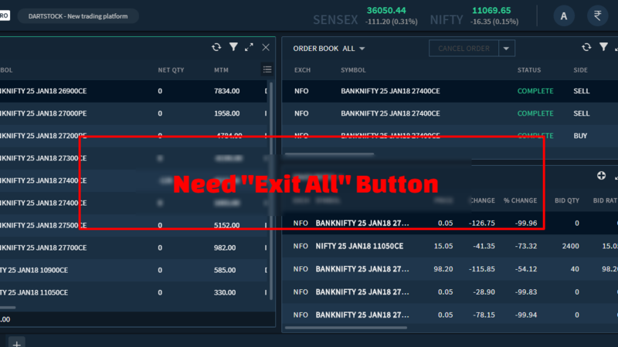
Task: Click the rupee funds icon
Action: 596,15
